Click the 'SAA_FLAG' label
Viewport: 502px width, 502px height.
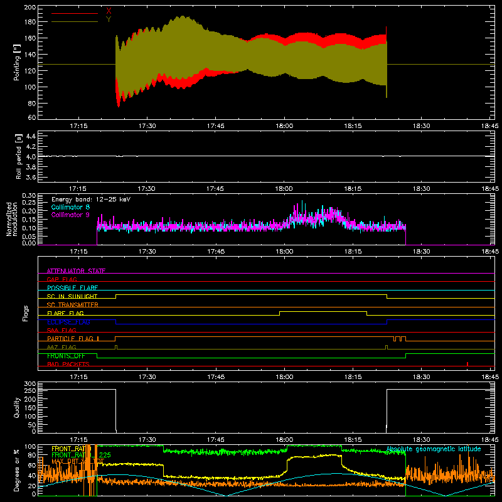pos(61,330)
